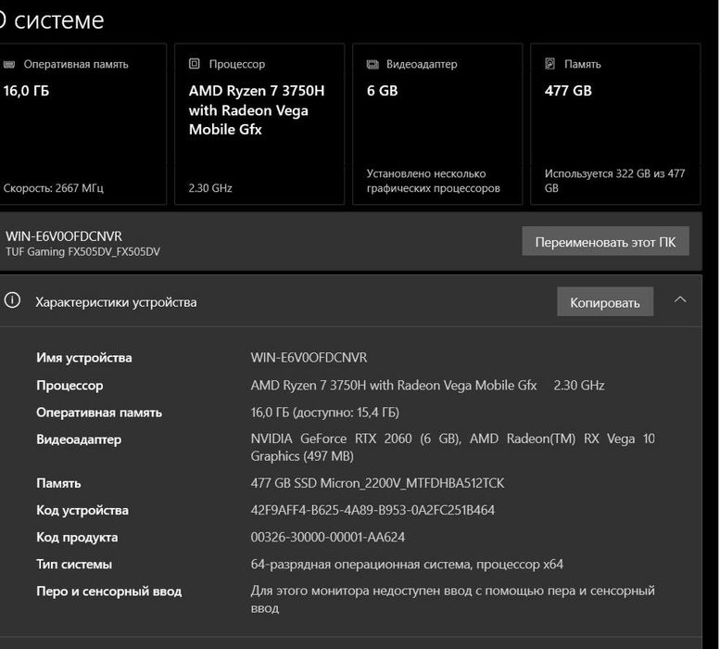Click the device ID 42F9AFF4-B625 value
The height and width of the screenshot is (649, 720).
coord(373,510)
